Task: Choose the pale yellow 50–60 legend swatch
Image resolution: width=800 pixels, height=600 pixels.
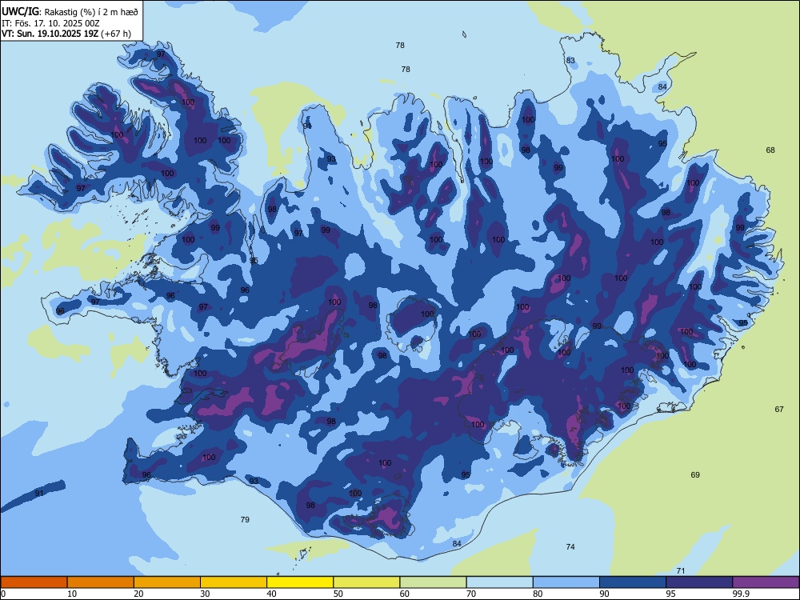Action: (x=366, y=582)
